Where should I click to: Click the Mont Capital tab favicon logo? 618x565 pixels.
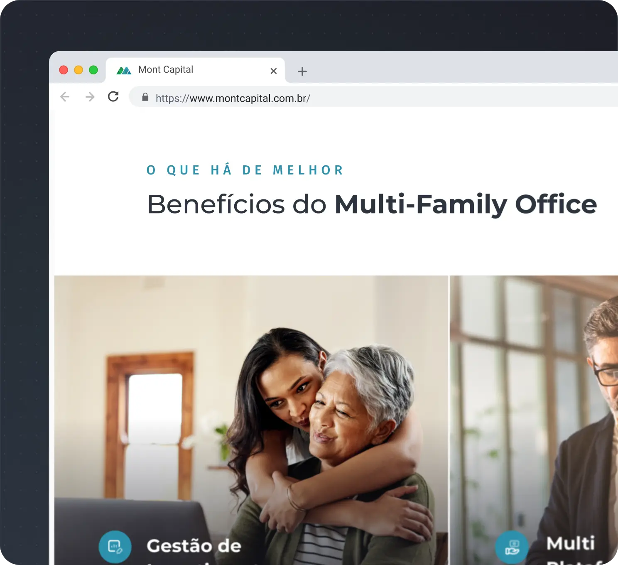click(x=124, y=70)
